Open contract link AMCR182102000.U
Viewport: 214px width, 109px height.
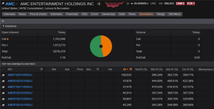20,99
